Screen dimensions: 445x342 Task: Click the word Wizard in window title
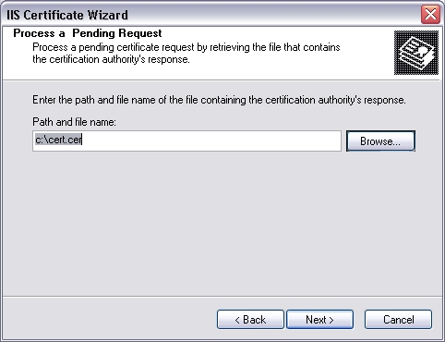[108, 15]
